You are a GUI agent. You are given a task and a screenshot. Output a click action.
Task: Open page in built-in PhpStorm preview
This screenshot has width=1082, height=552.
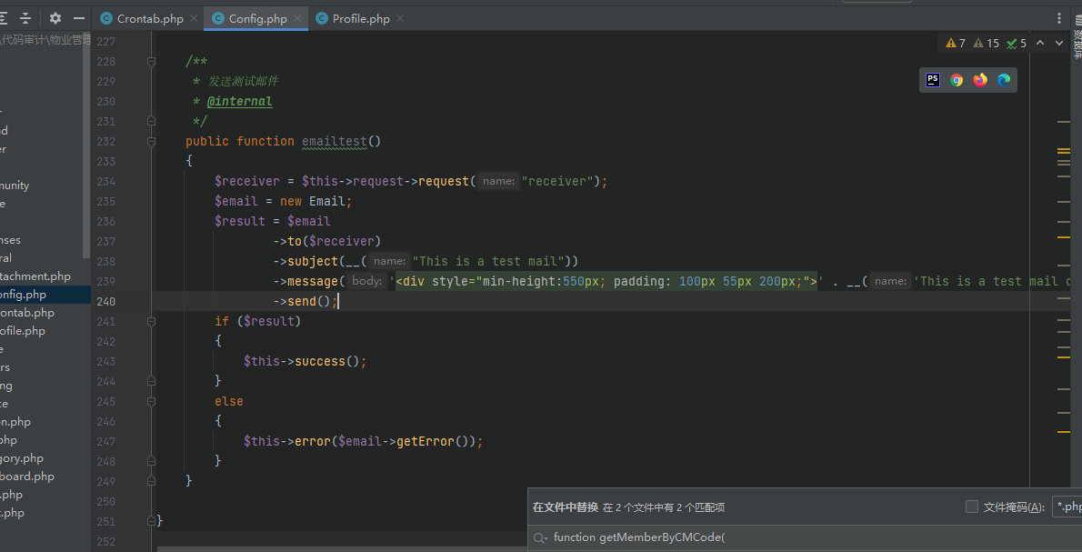coord(933,80)
